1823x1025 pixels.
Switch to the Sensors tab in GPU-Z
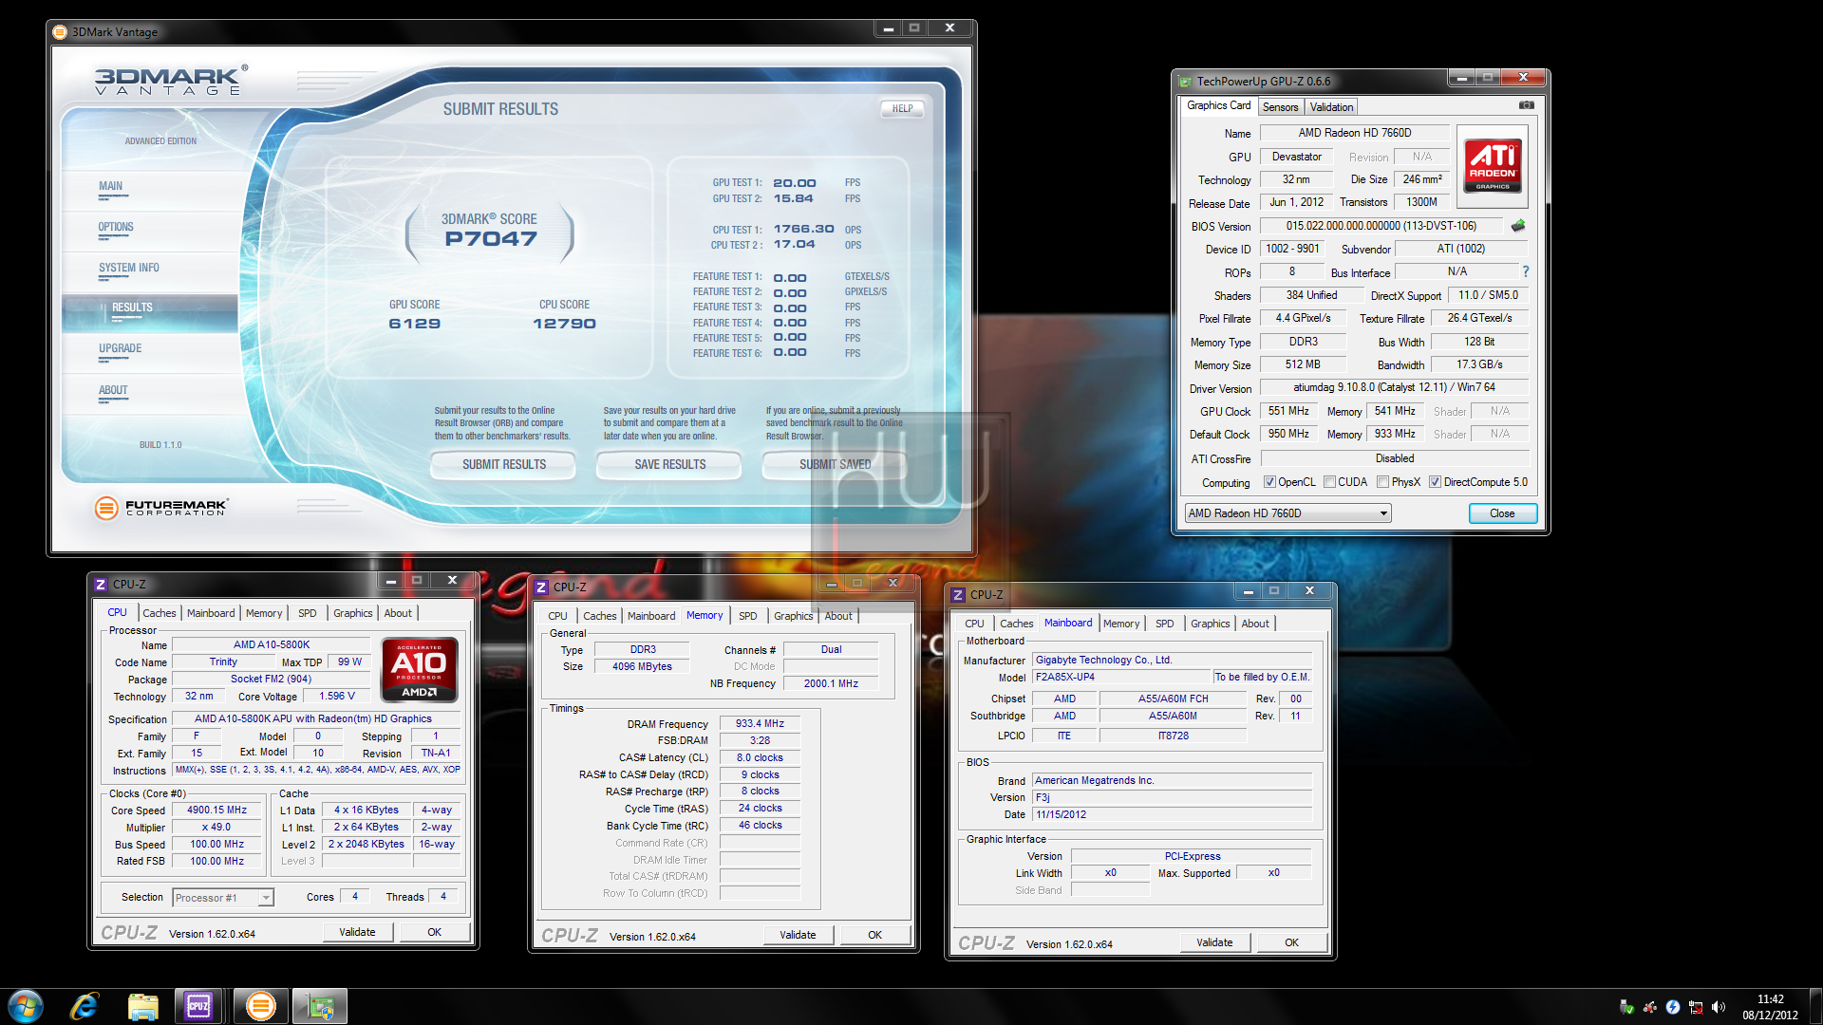[x=1280, y=107]
